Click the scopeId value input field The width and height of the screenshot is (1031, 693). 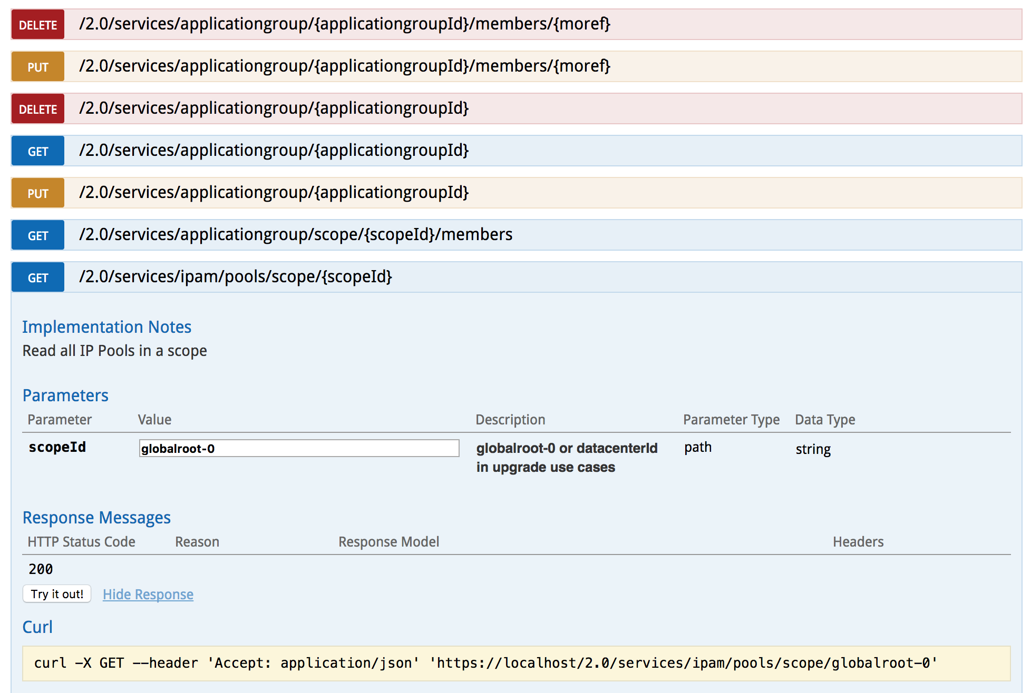tap(299, 448)
